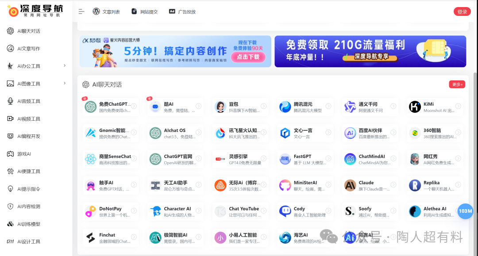Open the 酷AI robot icon
This screenshot has width=478, height=256.
coord(155,107)
